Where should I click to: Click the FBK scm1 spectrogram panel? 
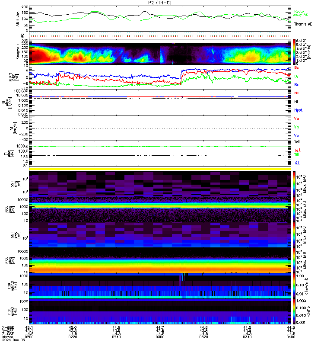tap(160, 311)
